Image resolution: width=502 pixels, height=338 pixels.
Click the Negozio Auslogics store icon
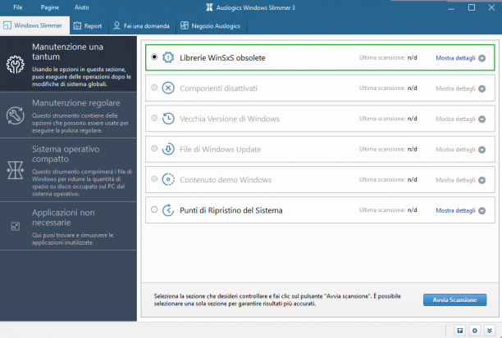[x=185, y=25]
